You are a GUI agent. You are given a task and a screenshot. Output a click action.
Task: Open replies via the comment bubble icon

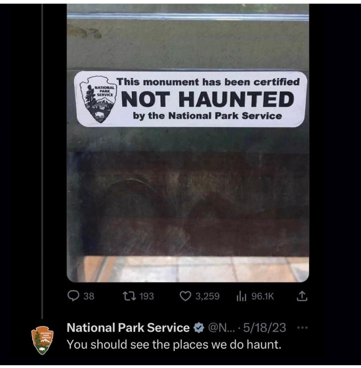[x=73, y=296]
